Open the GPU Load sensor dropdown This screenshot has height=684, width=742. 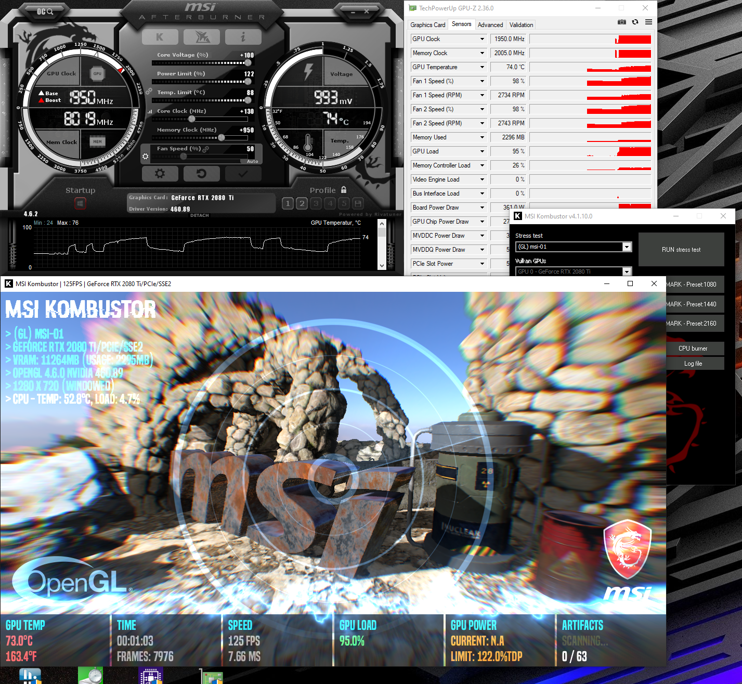482,151
